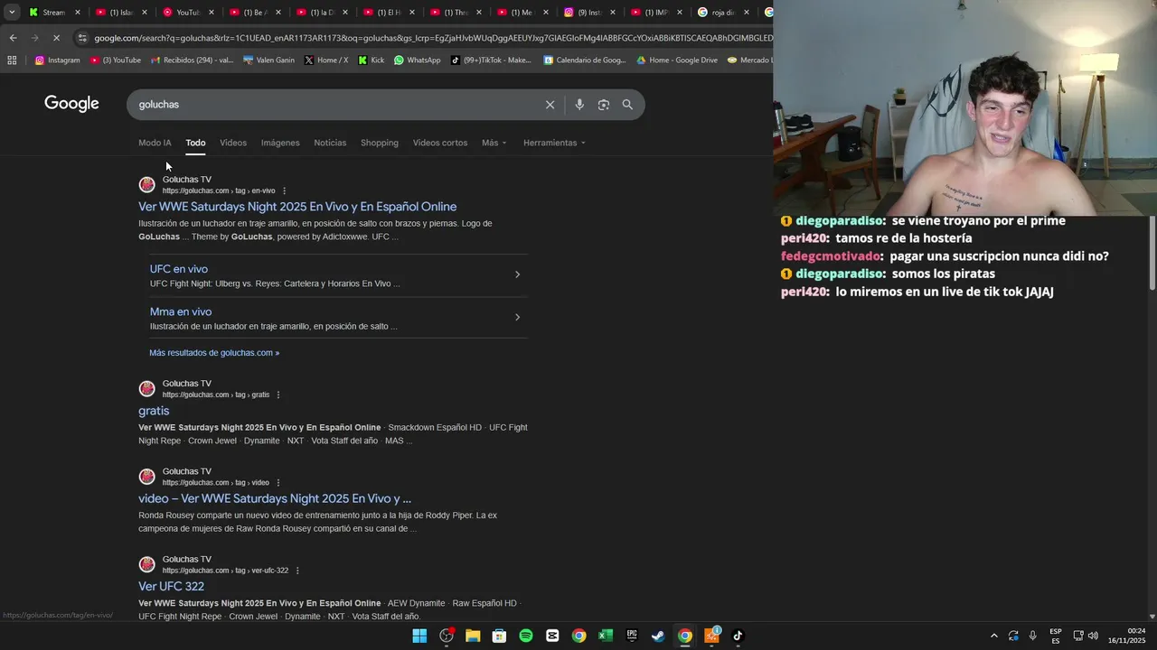Open the bookmarks apps grid

click(12, 60)
